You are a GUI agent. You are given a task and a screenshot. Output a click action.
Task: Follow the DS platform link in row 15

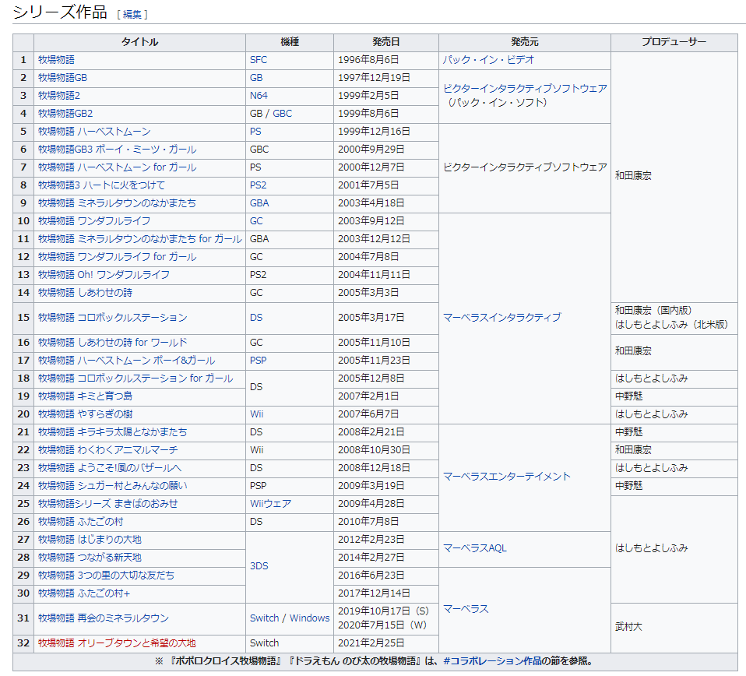tap(256, 317)
